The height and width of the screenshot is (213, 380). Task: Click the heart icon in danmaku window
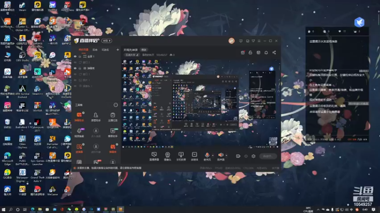340,31
